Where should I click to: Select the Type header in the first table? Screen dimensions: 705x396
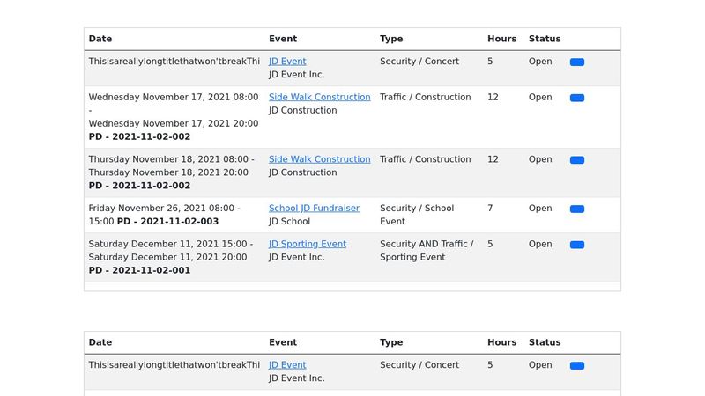click(391, 39)
